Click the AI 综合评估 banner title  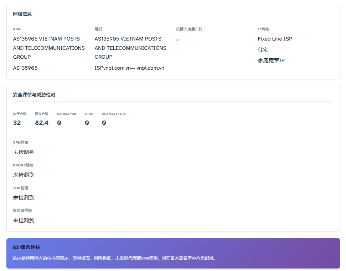tap(26, 247)
